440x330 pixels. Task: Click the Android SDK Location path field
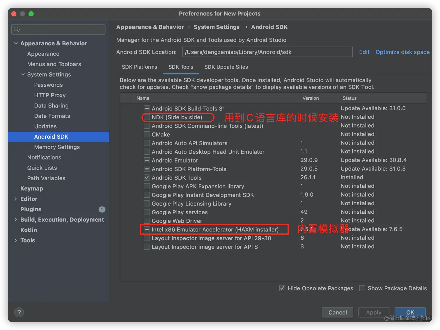(267, 52)
